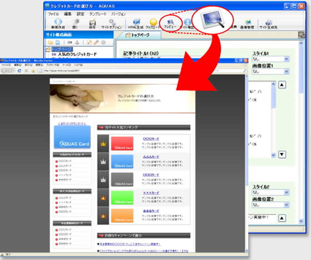Click the HTML生成 toolbar icon
The height and width of the screenshot is (260, 311).
coord(136,24)
